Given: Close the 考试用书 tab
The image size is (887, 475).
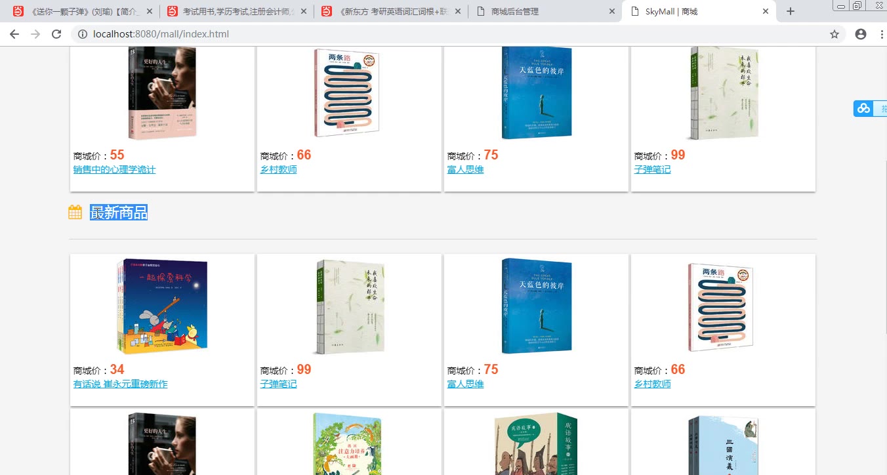Looking at the screenshot, I should click(x=304, y=11).
